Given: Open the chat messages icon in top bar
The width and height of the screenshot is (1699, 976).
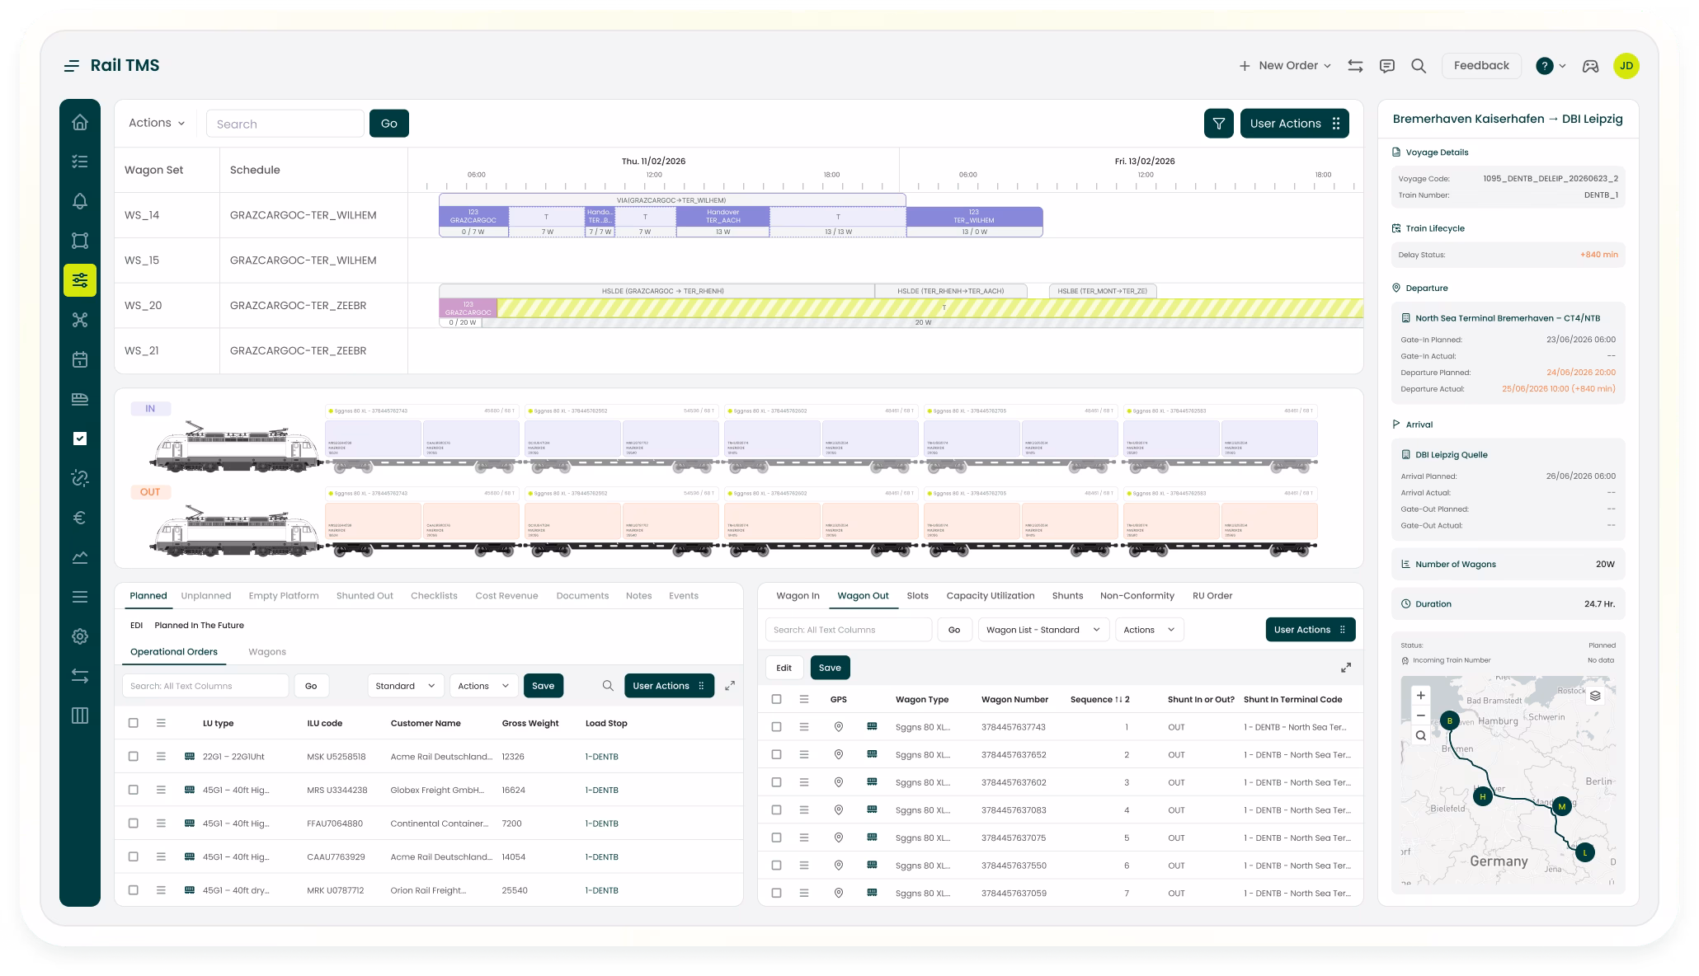Looking at the screenshot, I should [1387, 66].
